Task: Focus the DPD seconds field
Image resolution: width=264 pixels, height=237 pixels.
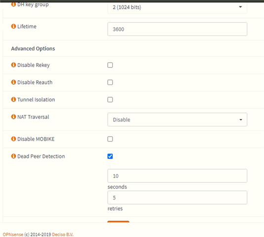Action: point(177,176)
